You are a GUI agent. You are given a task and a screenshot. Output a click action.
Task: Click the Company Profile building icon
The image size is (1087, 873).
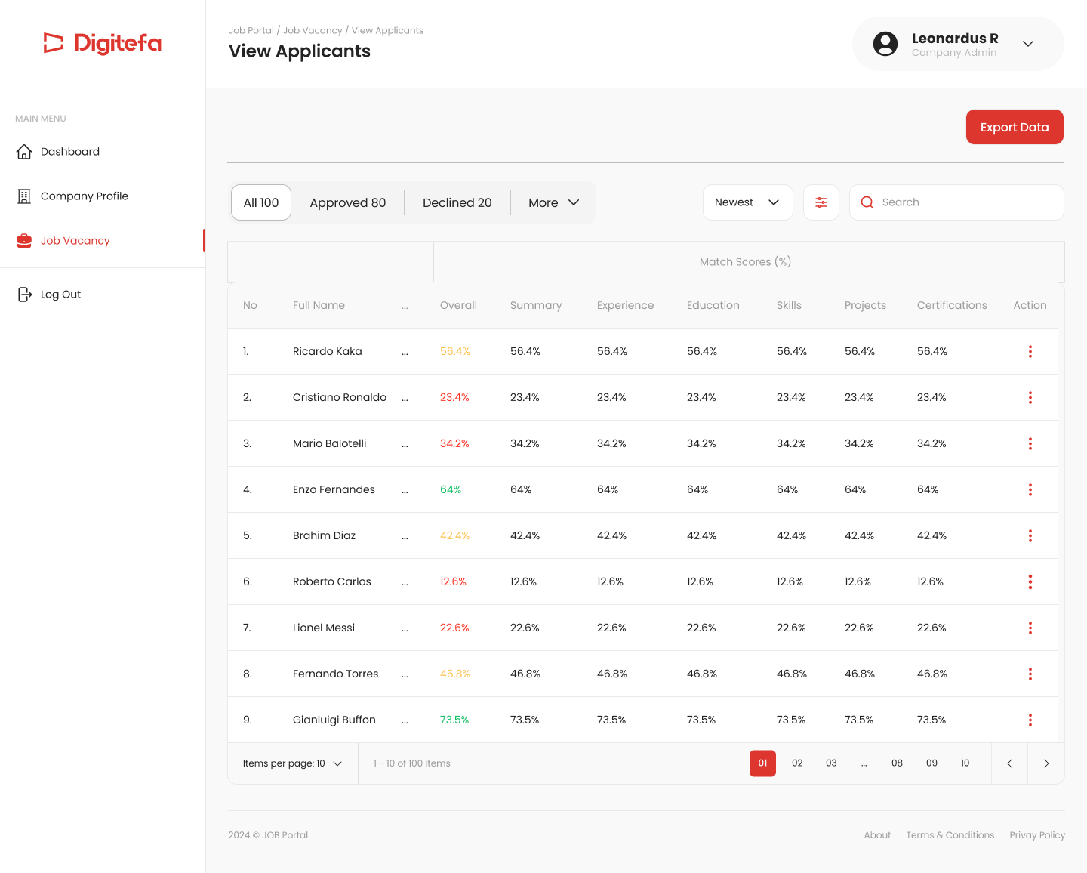pyautogui.click(x=24, y=196)
